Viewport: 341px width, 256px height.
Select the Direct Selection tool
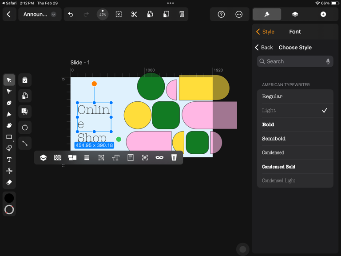coord(9,91)
